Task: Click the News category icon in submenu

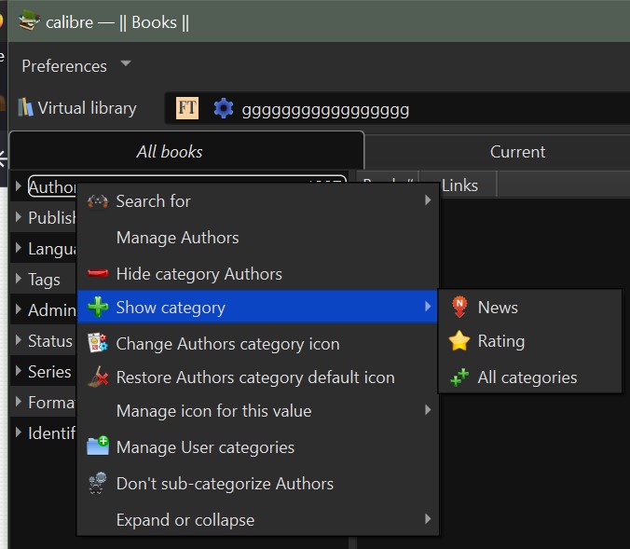Action: [459, 308]
